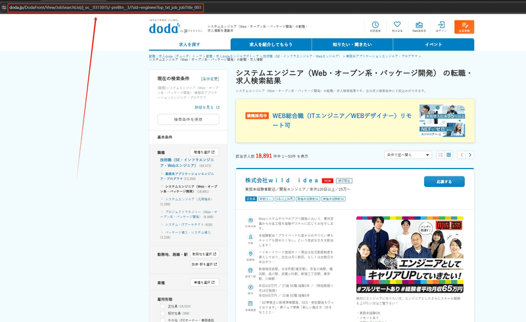Switch to the イベント tab

point(433,45)
